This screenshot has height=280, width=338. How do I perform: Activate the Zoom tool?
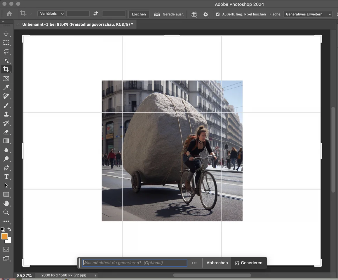[6, 212]
